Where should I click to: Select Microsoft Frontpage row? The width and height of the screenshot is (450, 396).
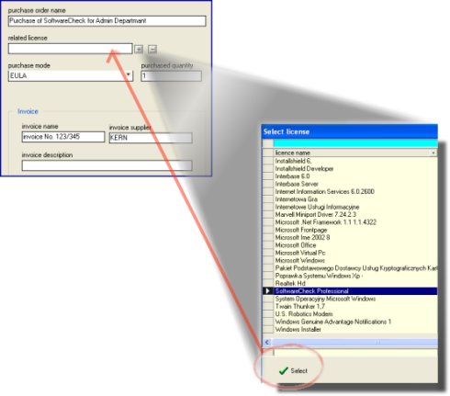(355, 230)
